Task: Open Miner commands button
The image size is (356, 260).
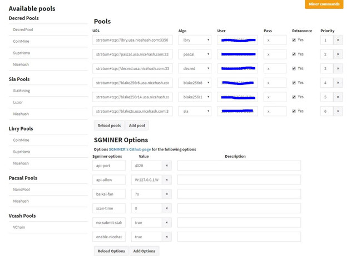Action: (x=324, y=4)
